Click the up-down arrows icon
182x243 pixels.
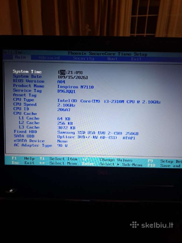pos(42,158)
